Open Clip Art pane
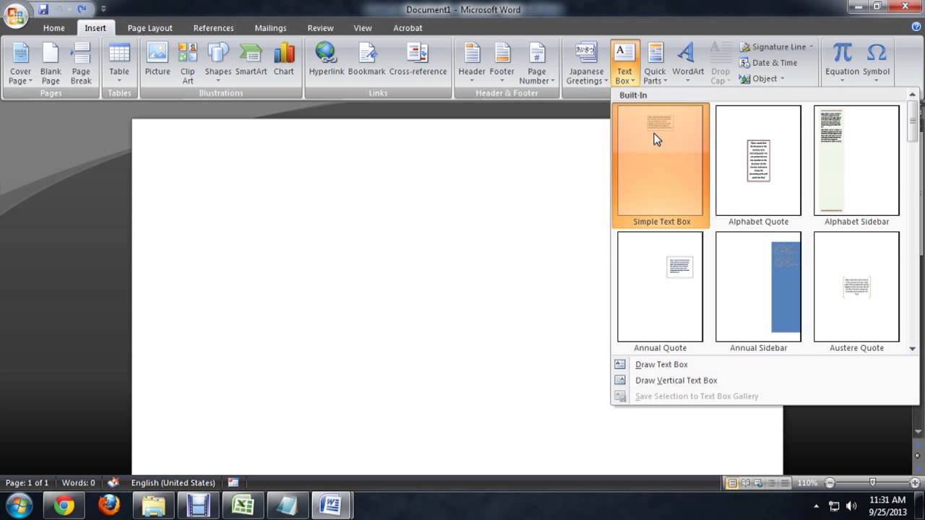 [x=188, y=64]
